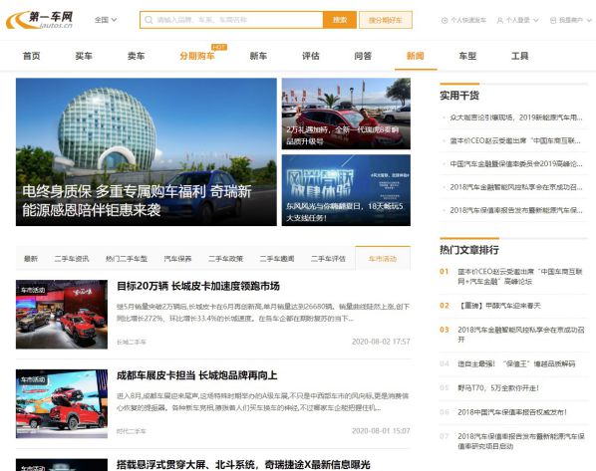The height and width of the screenshot is (471, 596).
Task: Click the 长城二手车 source tag
Action: point(132,342)
